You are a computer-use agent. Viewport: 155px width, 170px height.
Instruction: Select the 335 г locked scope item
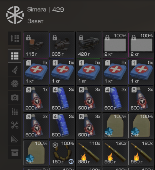tap(63, 45)
